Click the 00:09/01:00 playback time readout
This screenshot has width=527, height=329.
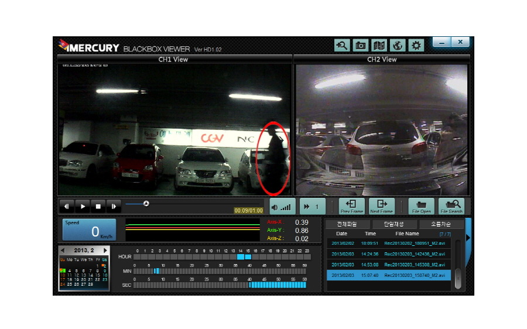pyautogui.click(x=248, y=211)
